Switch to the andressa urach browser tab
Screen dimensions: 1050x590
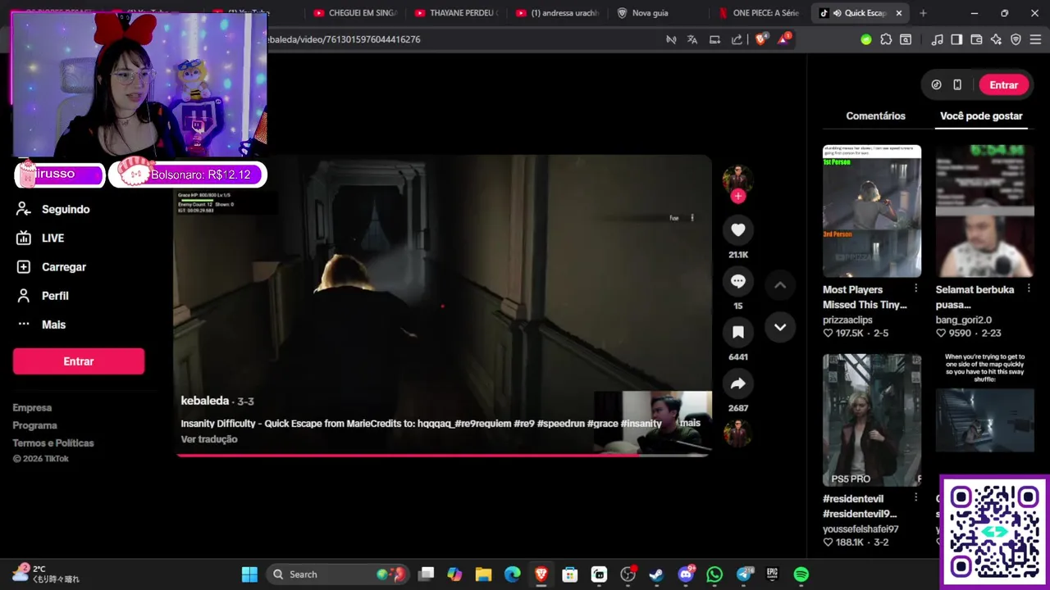pos(558,13)
